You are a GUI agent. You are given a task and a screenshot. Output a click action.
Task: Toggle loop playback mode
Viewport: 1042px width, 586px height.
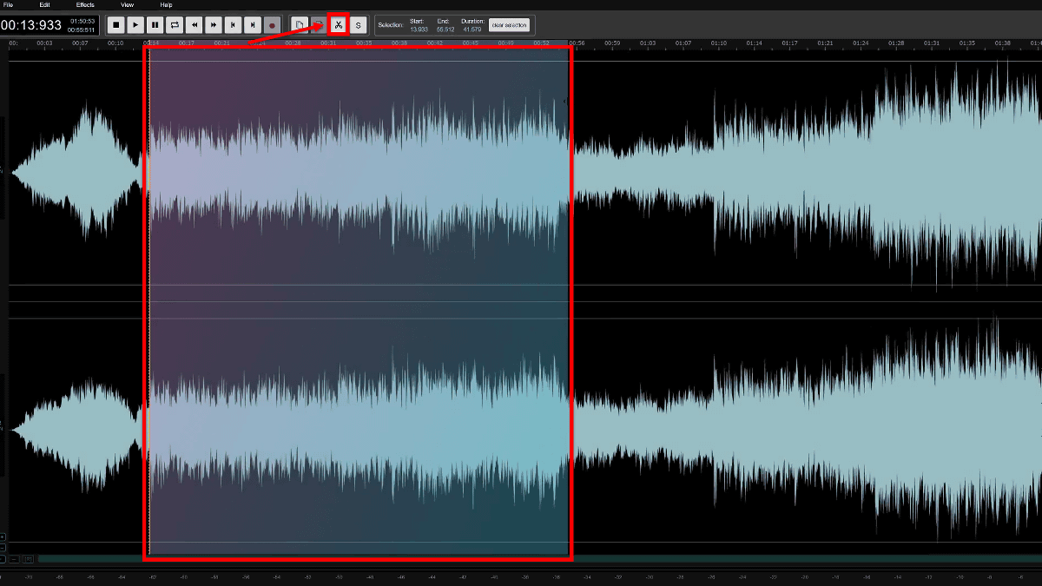[x=175, y=25]
